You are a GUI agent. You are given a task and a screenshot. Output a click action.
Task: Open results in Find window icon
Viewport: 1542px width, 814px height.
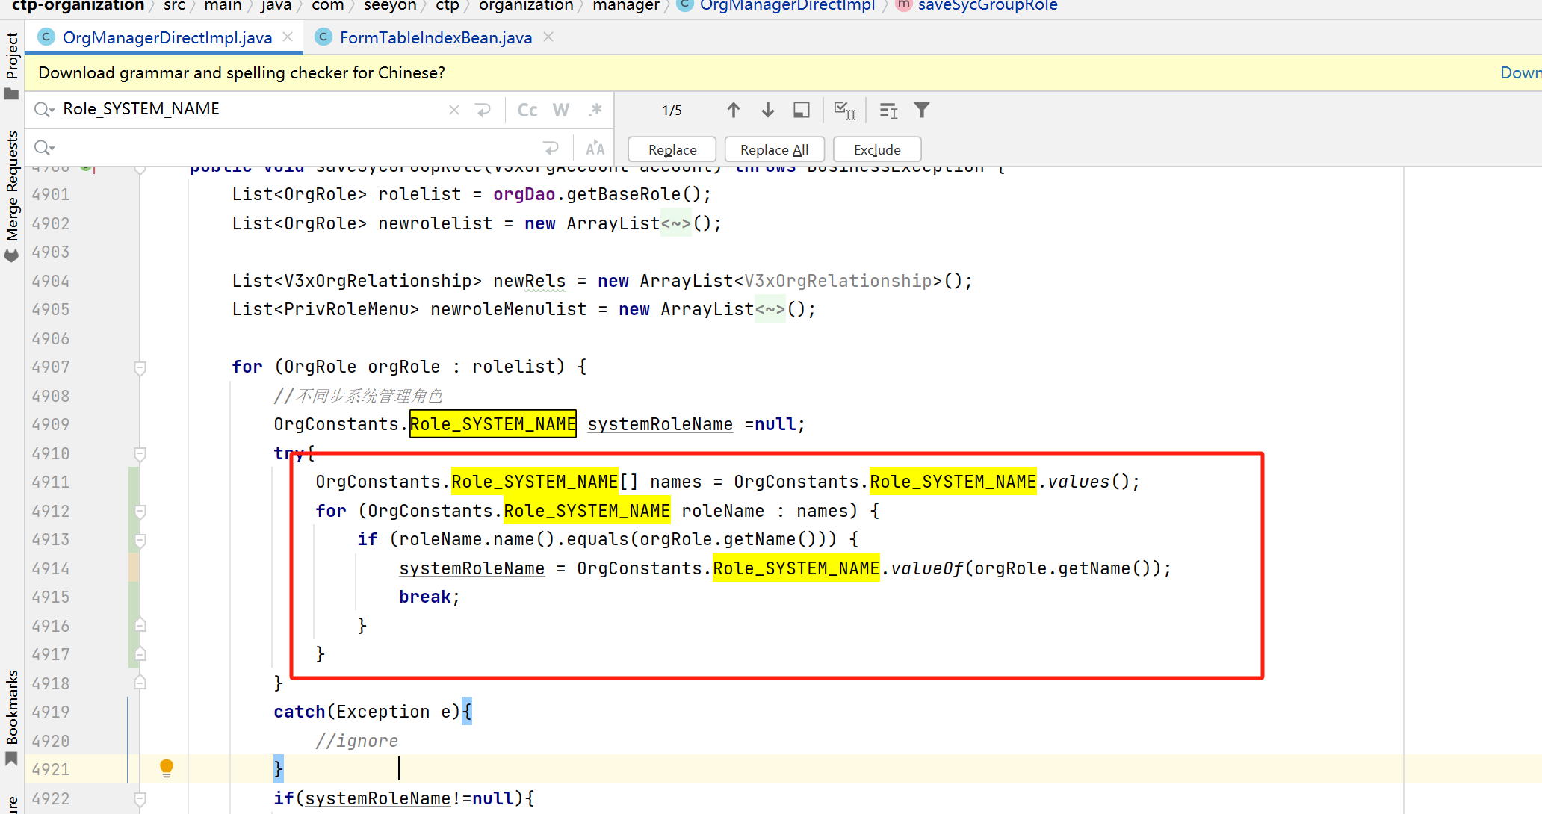pos(801,111)
